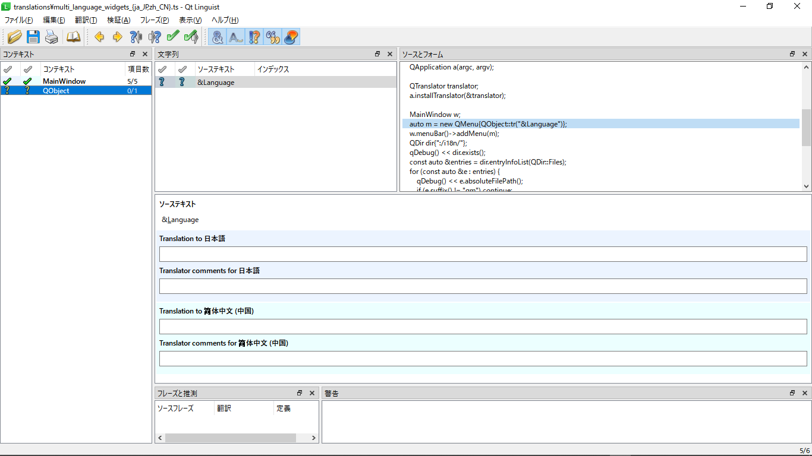Save the translation file with floppy icon
812x456 pixels.
pos(33,37)
